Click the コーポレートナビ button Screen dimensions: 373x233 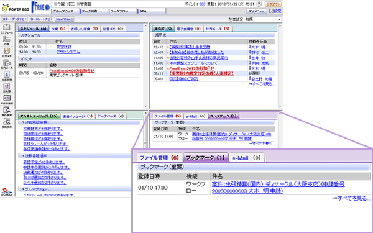coord(41,19)
